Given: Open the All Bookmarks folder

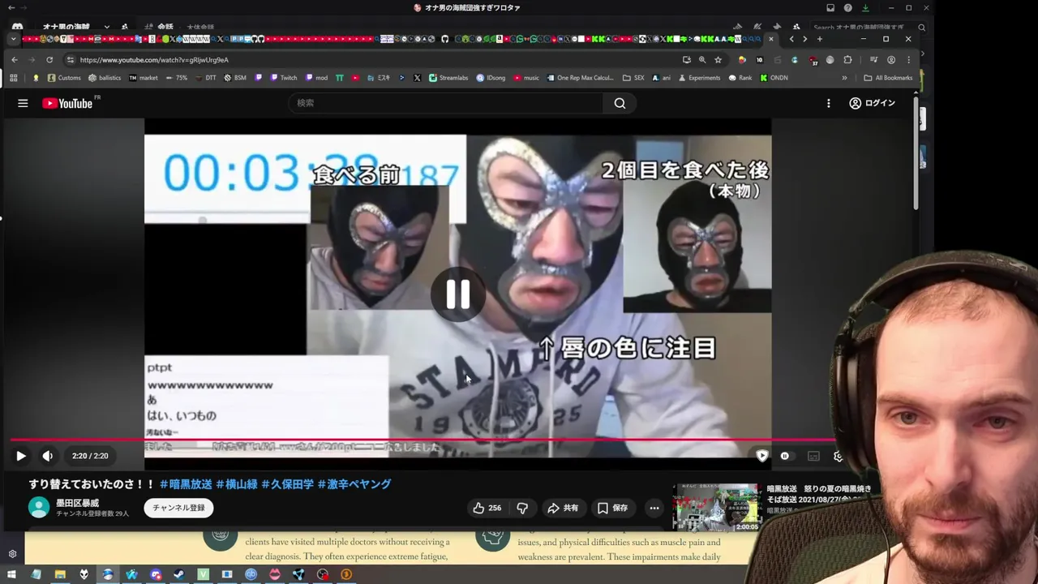Looking at the screenshot, I should point(888,78).
